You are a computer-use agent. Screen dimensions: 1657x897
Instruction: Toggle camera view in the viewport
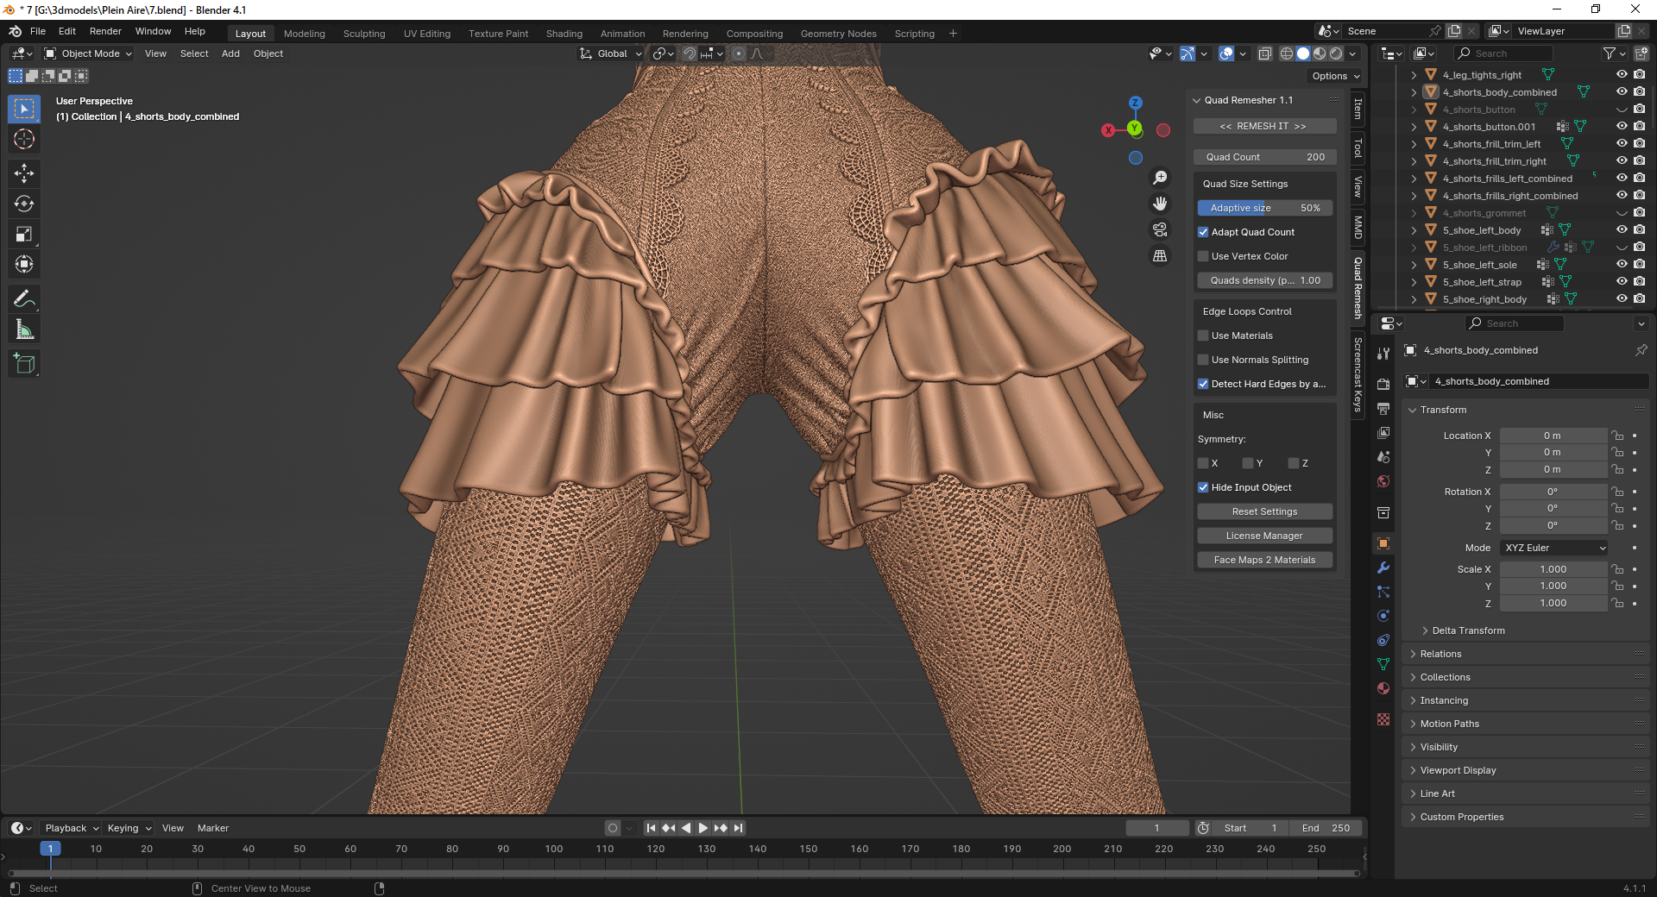pos(1160,229)
